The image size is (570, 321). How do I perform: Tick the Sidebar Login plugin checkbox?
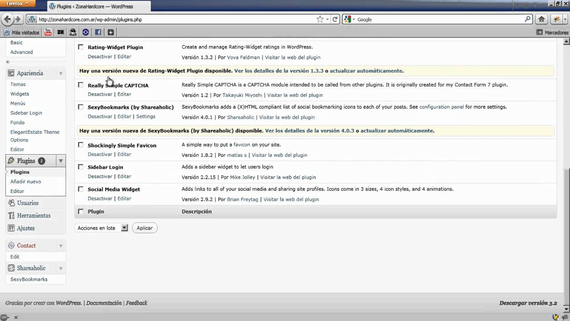click(x=81, y=167)
